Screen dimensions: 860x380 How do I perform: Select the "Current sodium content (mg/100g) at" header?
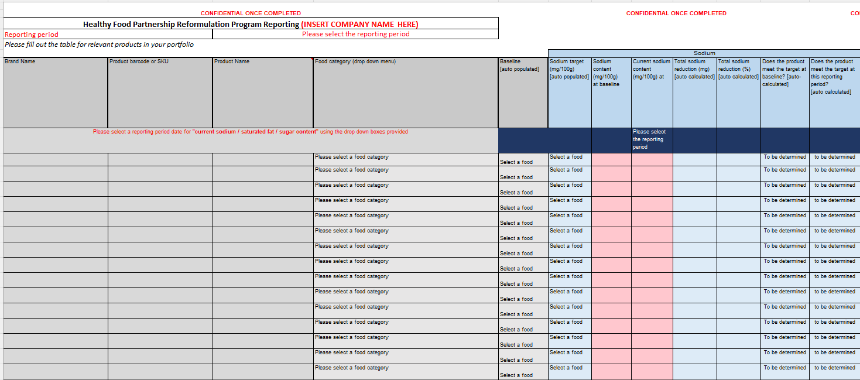coord(652,93)
